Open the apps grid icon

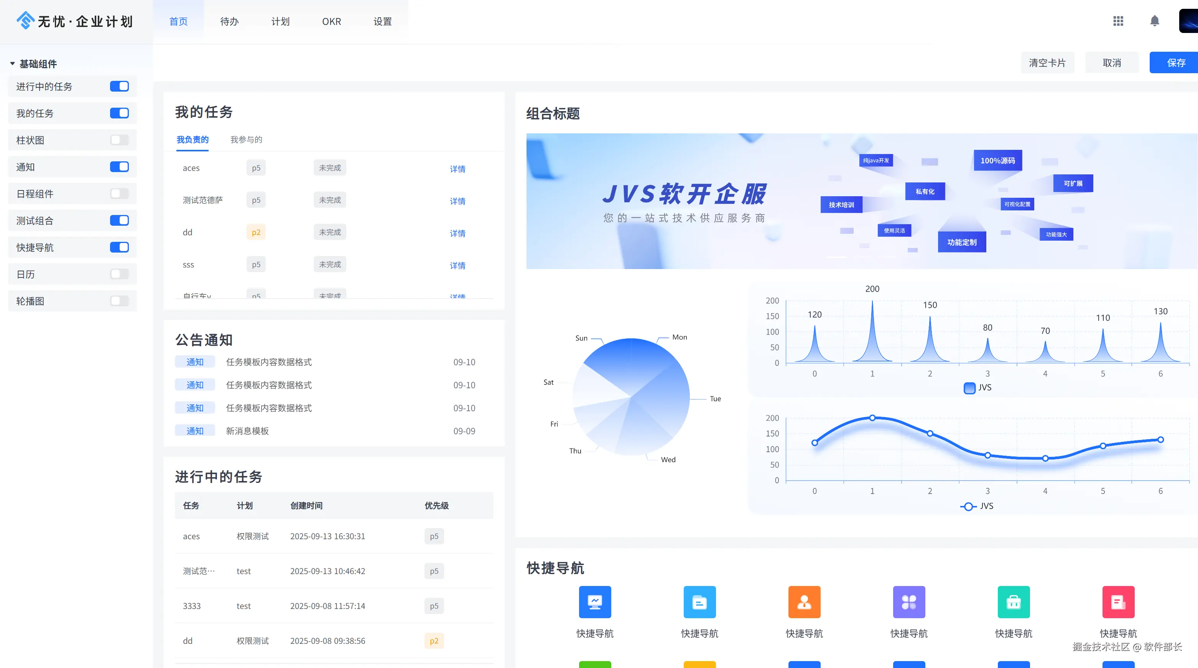click(1118, 21)
